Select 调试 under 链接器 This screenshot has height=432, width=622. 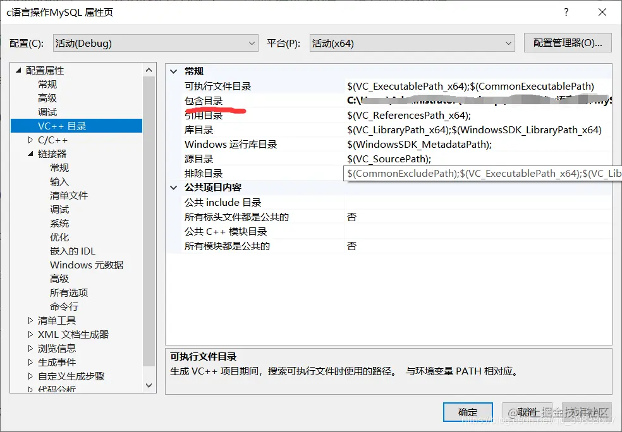(59, 209)
